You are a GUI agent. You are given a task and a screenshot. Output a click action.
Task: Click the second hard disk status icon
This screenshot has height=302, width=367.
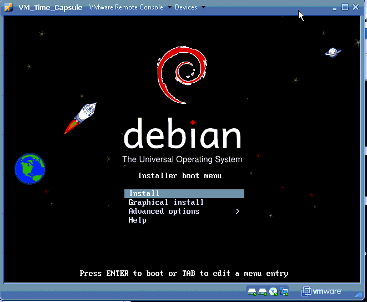click(x=263, y=291)
